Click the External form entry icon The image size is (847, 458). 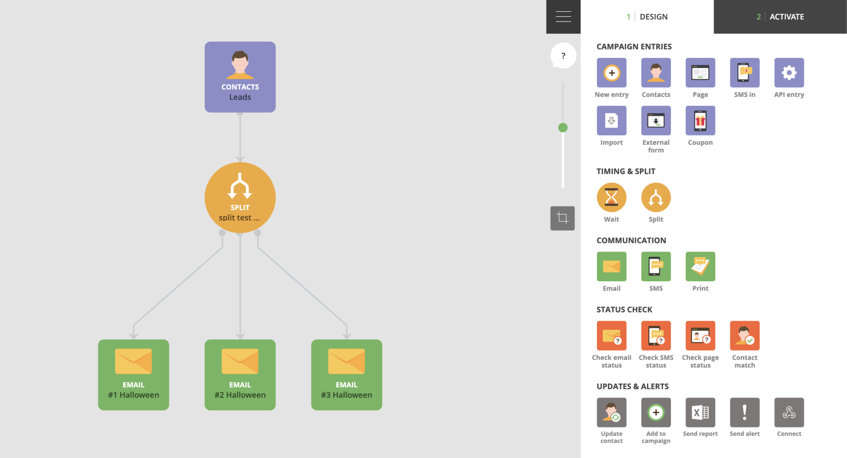coord(656,121)
